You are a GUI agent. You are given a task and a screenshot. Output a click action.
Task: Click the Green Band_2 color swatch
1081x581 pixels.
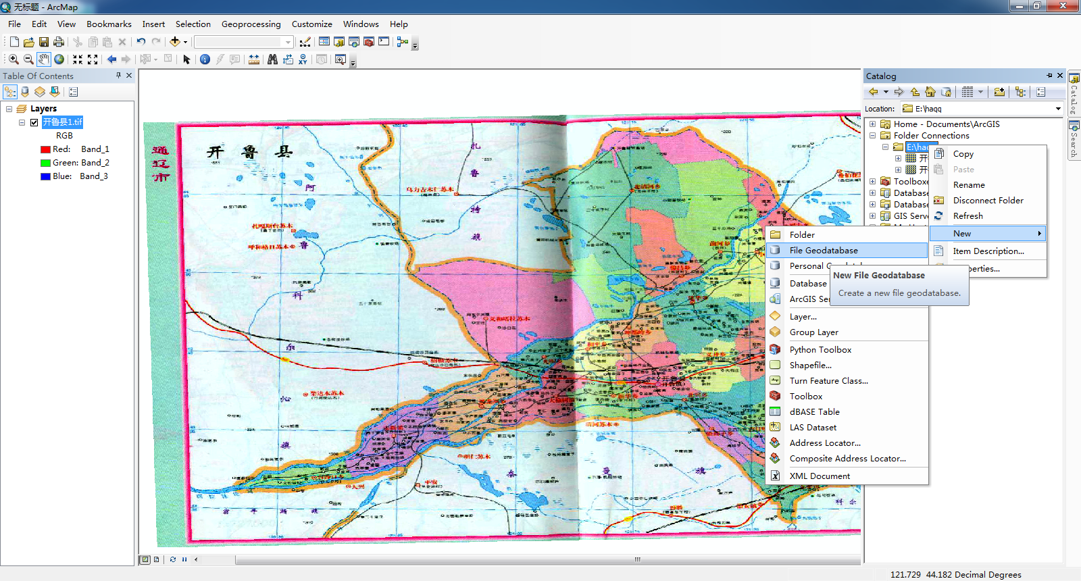(45, 163)
